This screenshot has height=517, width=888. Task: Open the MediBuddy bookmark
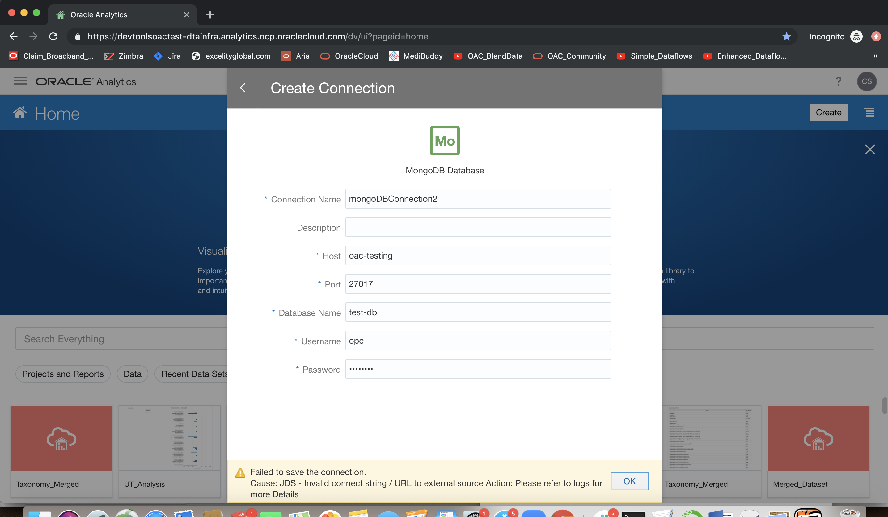point(416,56)
